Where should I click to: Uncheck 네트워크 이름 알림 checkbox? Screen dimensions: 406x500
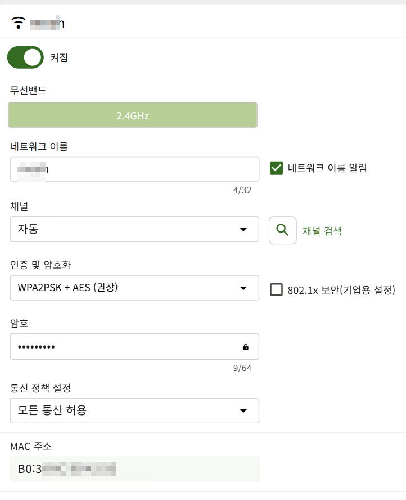[276, 168]
